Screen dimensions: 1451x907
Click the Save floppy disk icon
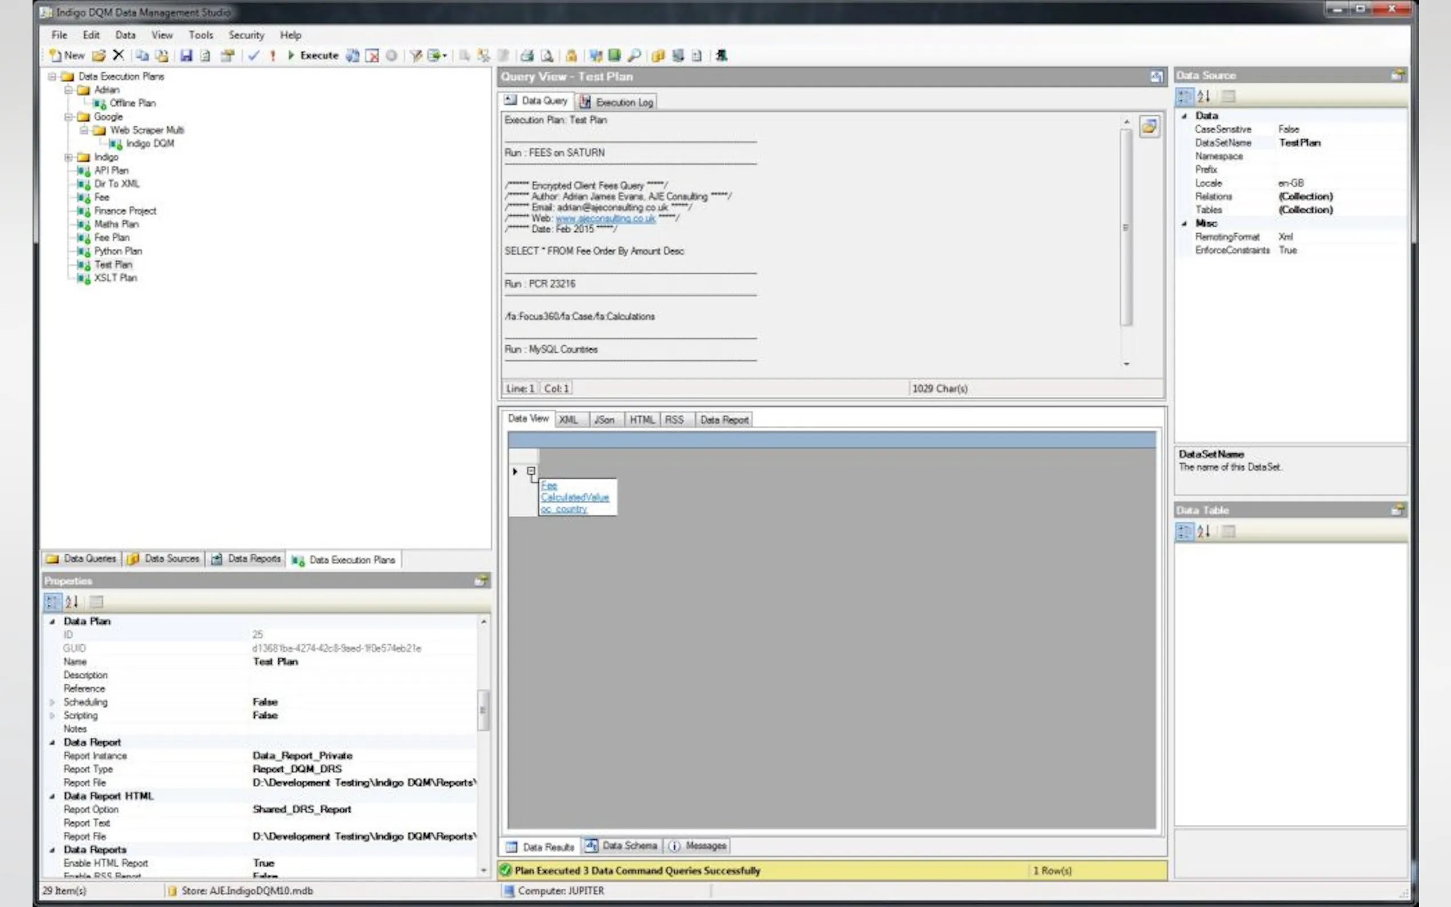[x=186, y=56]
